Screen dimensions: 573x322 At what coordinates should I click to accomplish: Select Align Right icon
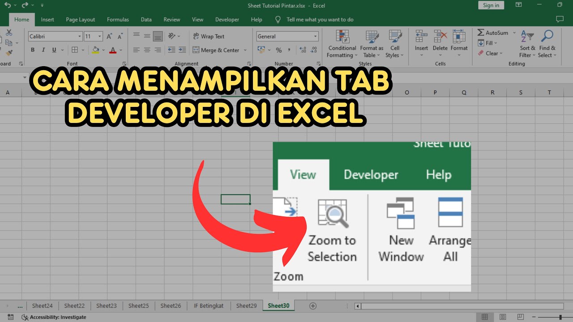(x=158, y=50)
